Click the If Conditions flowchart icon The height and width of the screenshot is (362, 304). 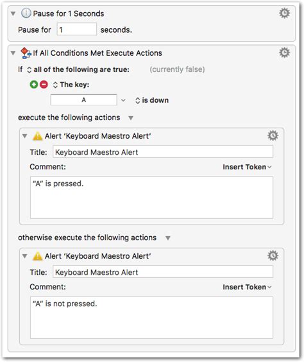(26, 53)
